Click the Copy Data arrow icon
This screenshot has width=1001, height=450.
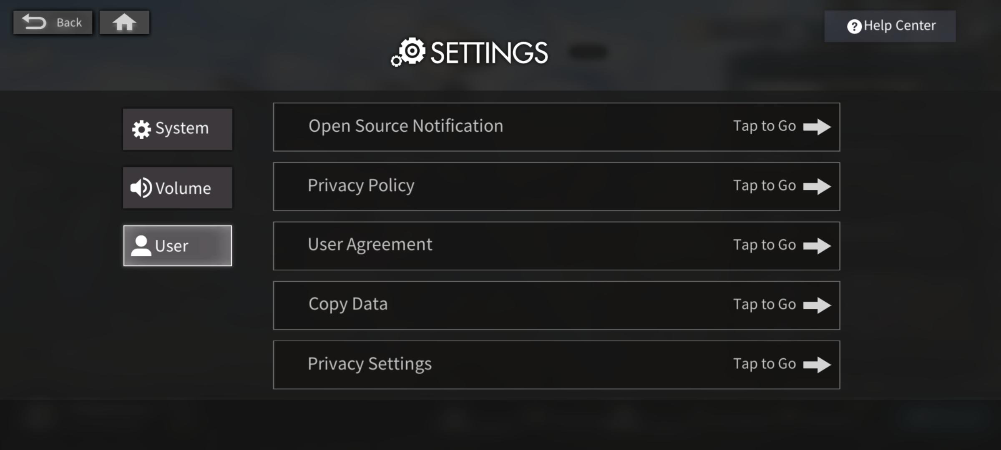(x=817, y=305)
